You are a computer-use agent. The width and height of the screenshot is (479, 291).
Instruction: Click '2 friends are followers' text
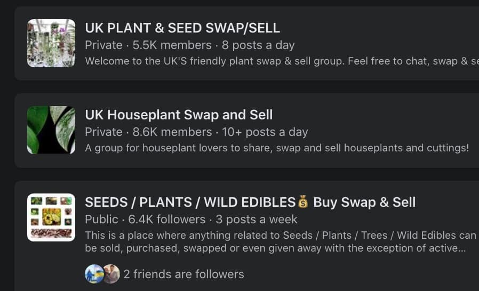pos(183,274)
